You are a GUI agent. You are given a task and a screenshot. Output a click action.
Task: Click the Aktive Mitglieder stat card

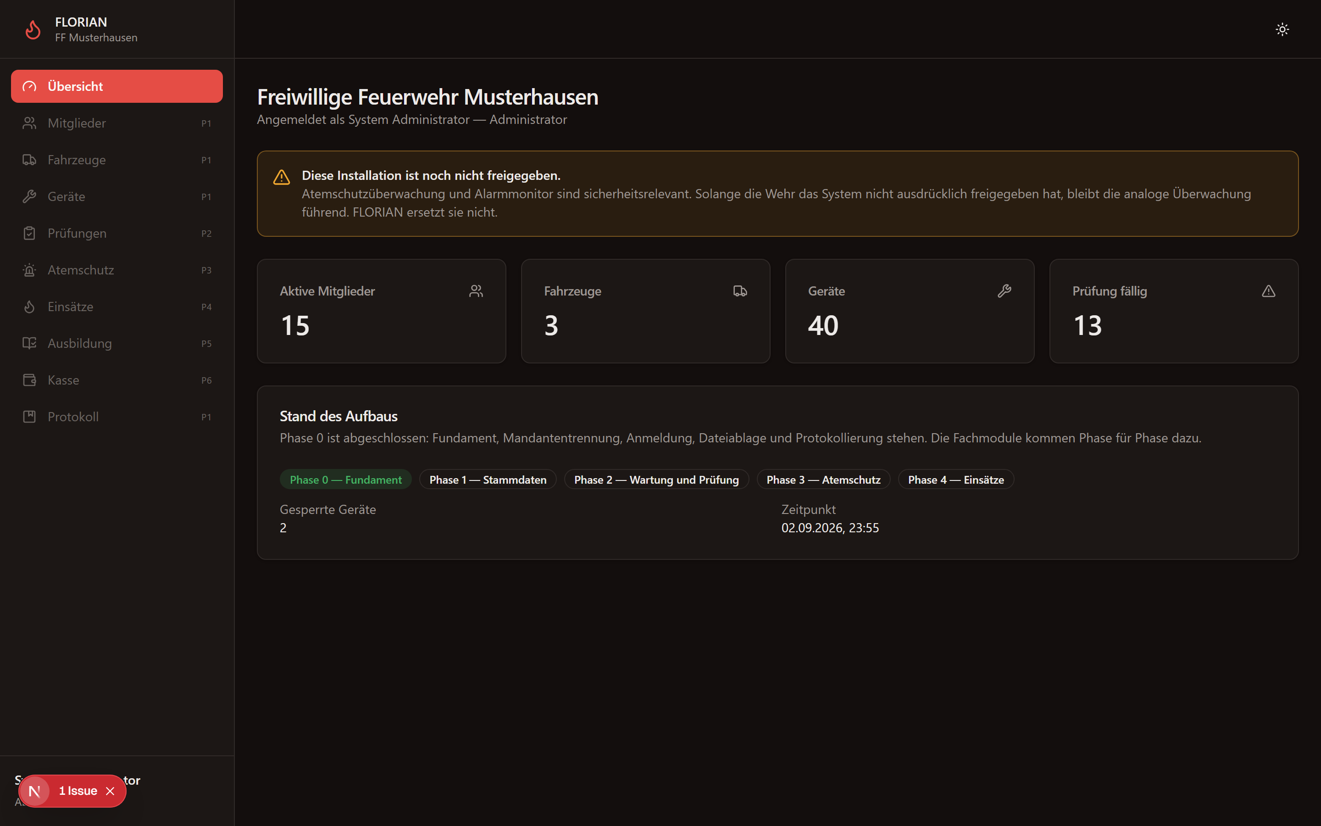coord(382,311)
